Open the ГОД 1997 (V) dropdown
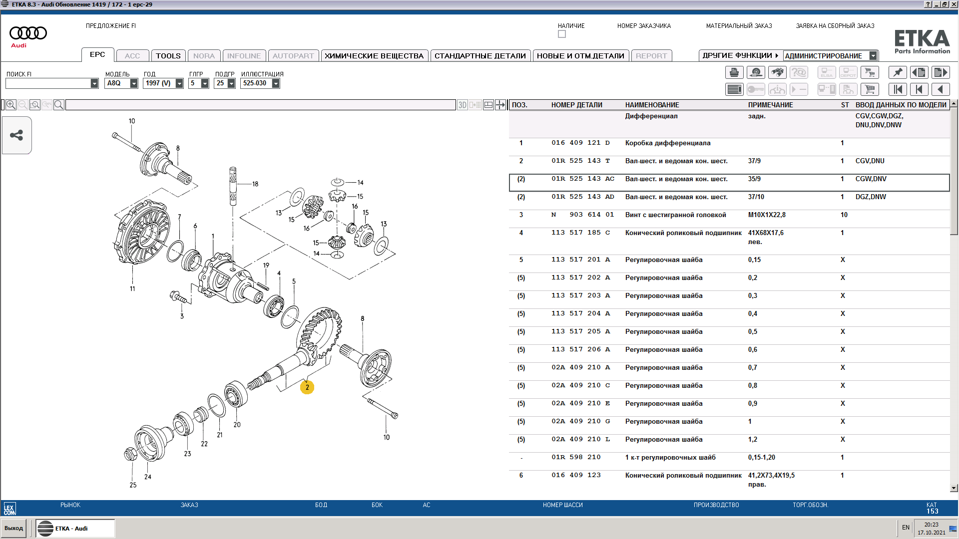Screen dimensions: 959x539 [x=179, y=84]
